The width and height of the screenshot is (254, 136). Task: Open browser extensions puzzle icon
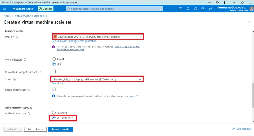pyautogui.click(x=217, y=3)
